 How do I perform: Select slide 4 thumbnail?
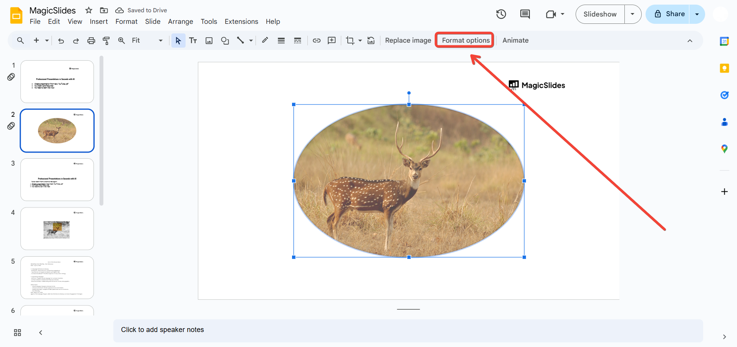pyautogui.click(x=57, y=229)
